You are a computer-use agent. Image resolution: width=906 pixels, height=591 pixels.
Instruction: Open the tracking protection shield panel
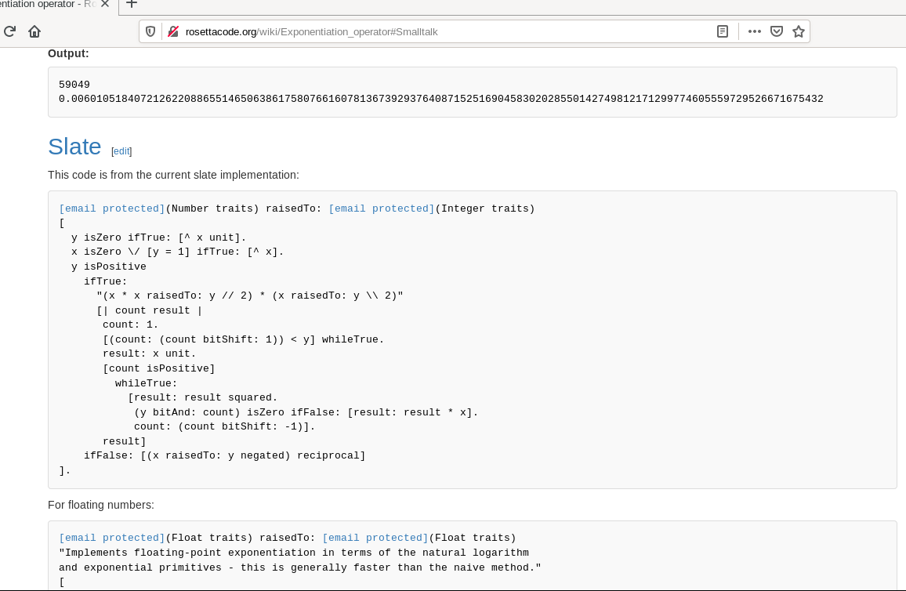(150, 31)
